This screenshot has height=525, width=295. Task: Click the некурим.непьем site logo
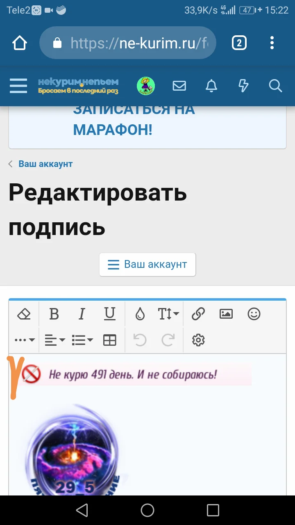pyautogui.click(x=78, y=86)
